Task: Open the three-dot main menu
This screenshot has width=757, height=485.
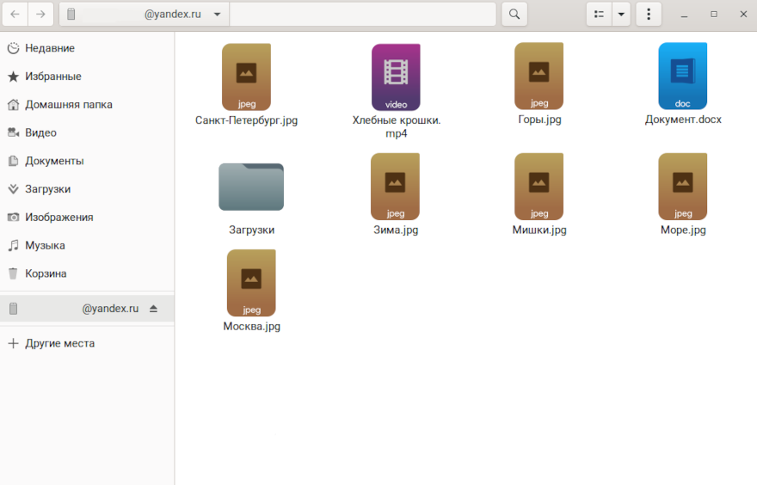Action: [648, 15]
